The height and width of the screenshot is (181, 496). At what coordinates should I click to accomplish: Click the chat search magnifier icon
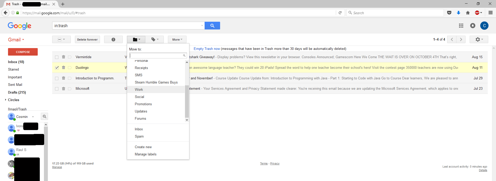point(44,117)
